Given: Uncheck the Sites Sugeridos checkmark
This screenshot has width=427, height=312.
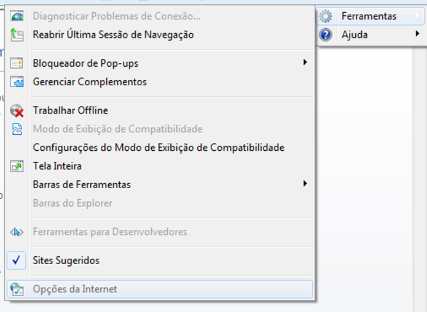Looking at the screenshot, I should 17,261.
